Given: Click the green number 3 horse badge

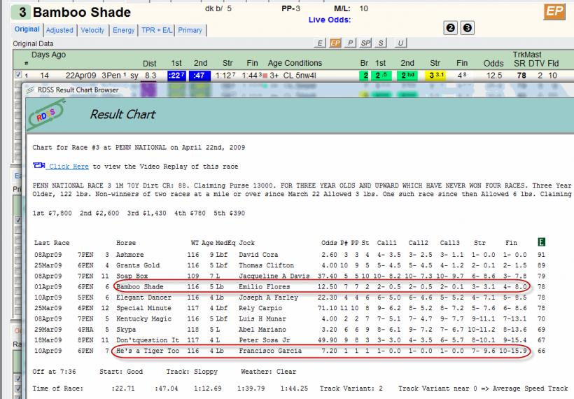Looking at the screenshot, I should click(20, 12).
